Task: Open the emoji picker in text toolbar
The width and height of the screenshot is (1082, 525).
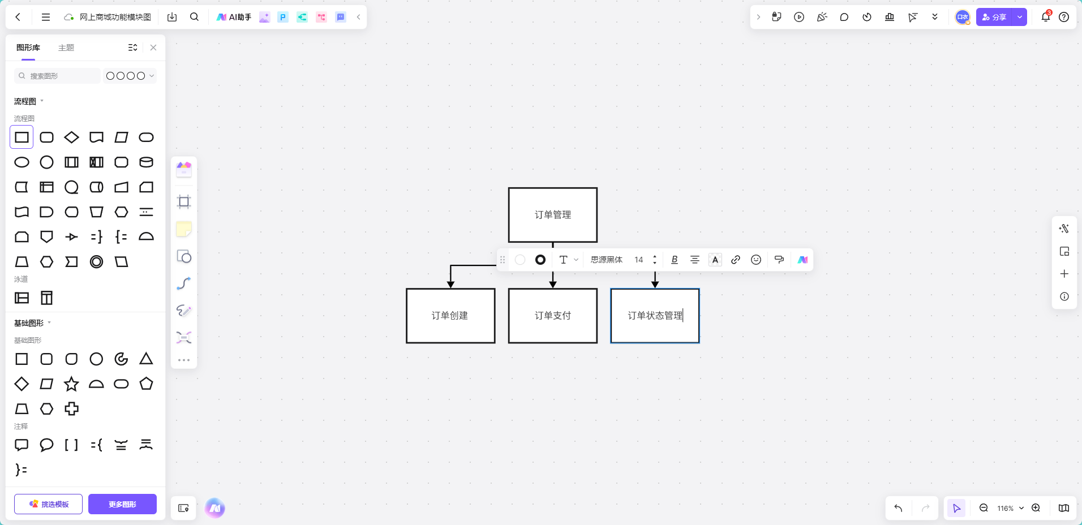Action: click(756, 260)
